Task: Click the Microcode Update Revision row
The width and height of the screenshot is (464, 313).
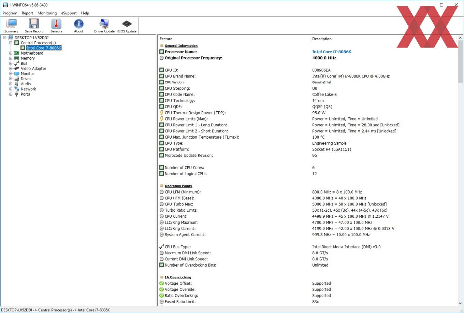Action: 308,155
